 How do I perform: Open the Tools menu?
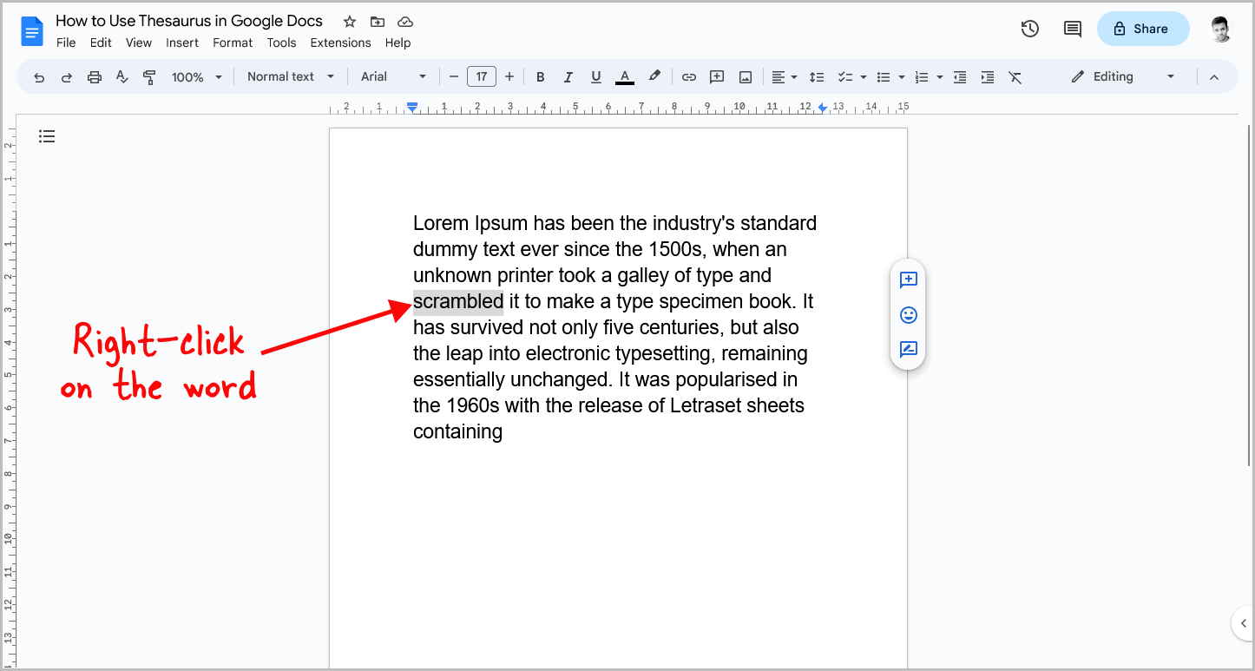[281, 42]
